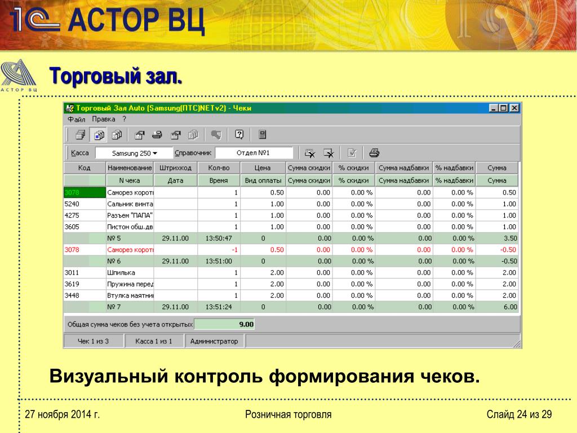577x433 pixels.
Task: Click the Касса 1 из 1 status panel
Action: 153,341
